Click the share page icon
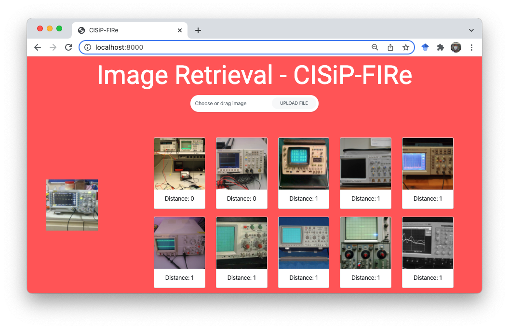The image size is (509, 329). coord(390,47)
